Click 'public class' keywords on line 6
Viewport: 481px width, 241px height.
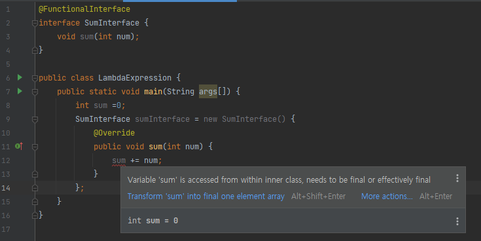click(66, 78)
